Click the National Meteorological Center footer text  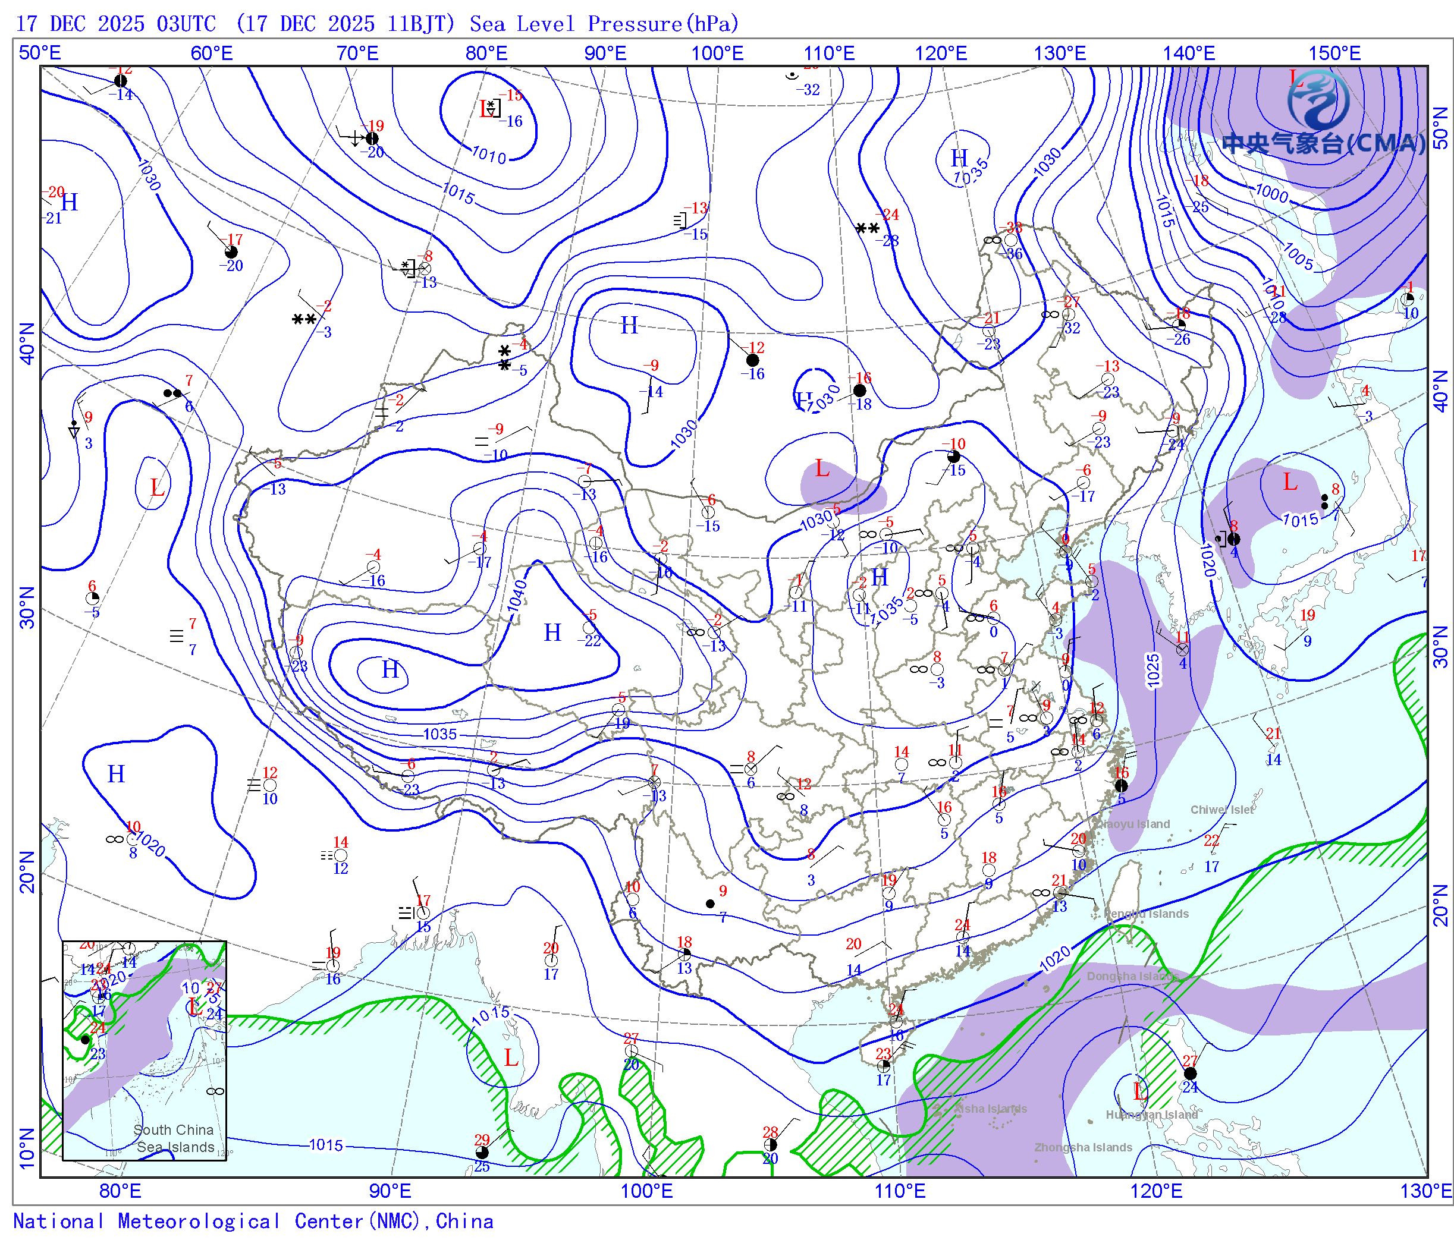(x=253, y=1221)
